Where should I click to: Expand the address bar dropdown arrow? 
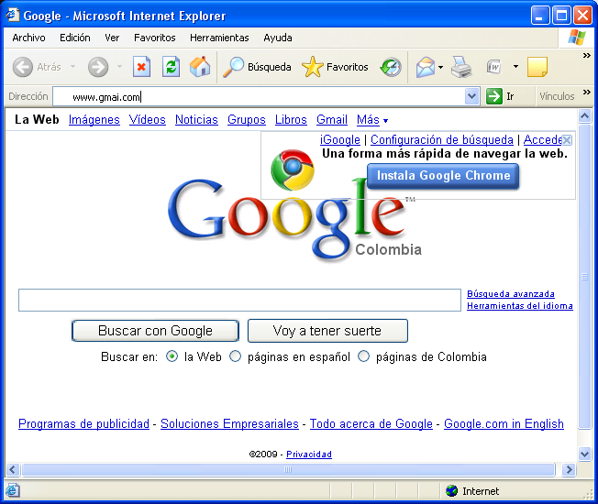pos(472,96)
